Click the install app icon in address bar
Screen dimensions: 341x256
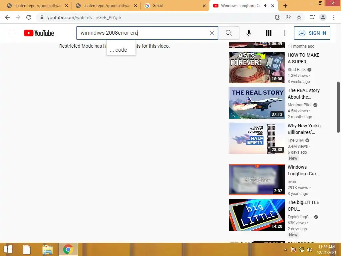277,17
